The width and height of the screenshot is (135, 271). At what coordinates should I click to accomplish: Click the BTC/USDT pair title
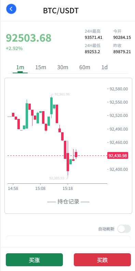click(61, 11)
